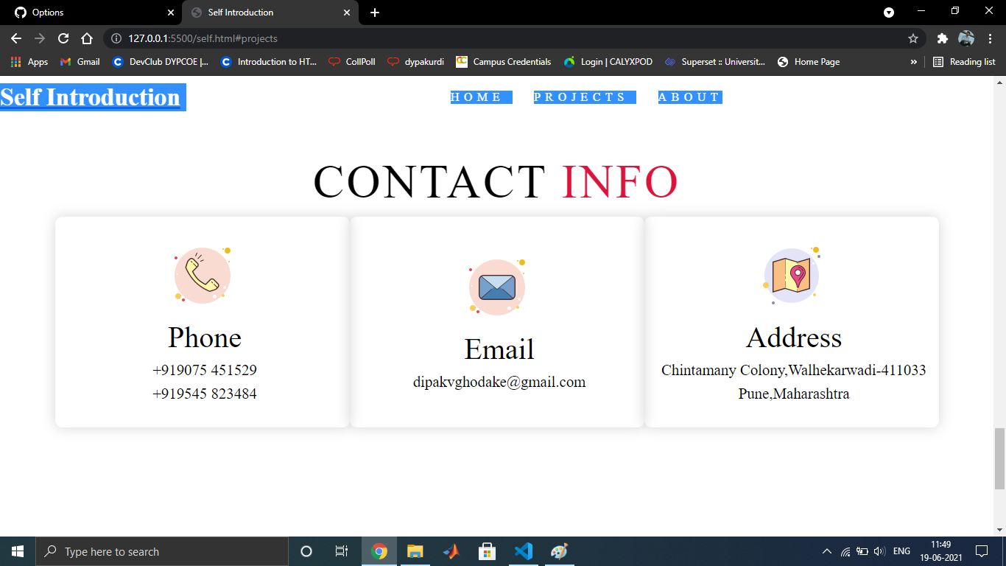Open the Apps bookmarks shortcut
This screenshot has height=566, width=1006.
(x=29, y=62)
